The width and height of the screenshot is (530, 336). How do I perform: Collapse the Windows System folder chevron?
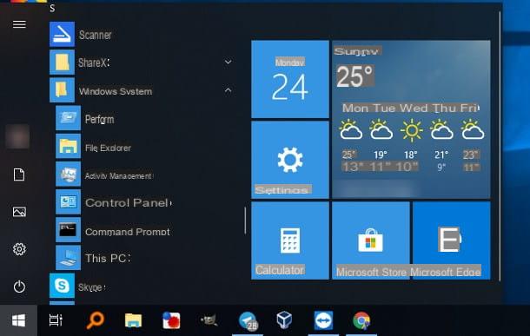[x=229, y=90]
